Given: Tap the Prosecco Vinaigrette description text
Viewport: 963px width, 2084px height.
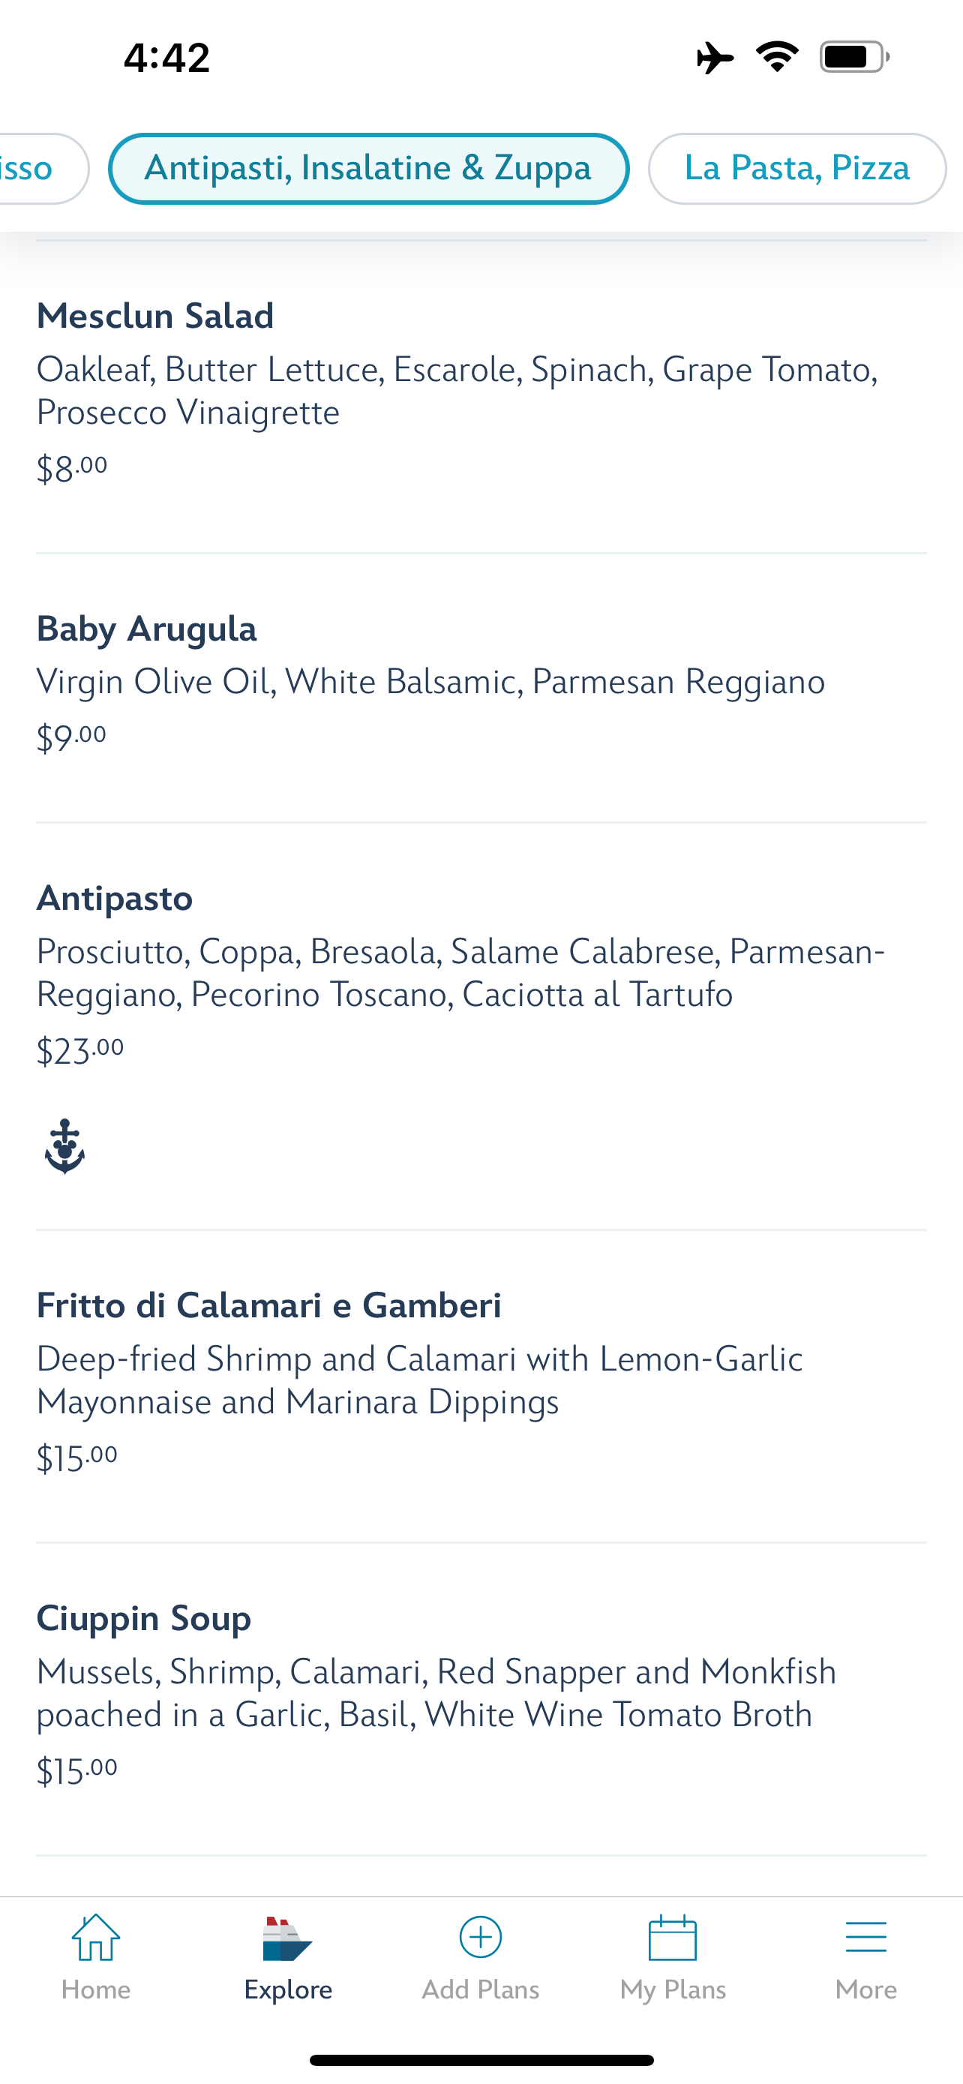Looking at the screenshot, I should point(187,413).
